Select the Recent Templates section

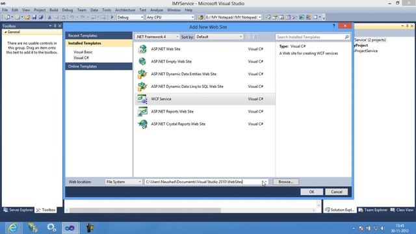pyautogui.click(x=99, y=36)
